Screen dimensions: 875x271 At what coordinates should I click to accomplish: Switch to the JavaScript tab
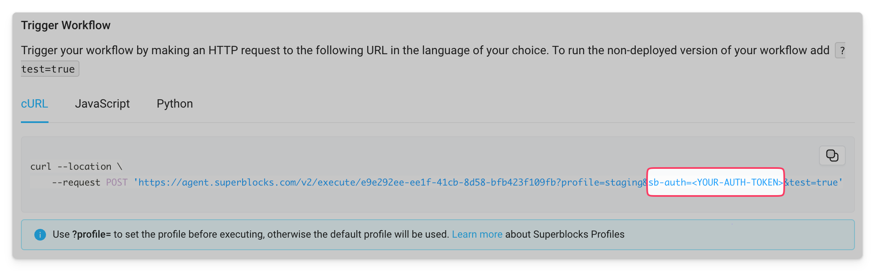coord(102,104)
